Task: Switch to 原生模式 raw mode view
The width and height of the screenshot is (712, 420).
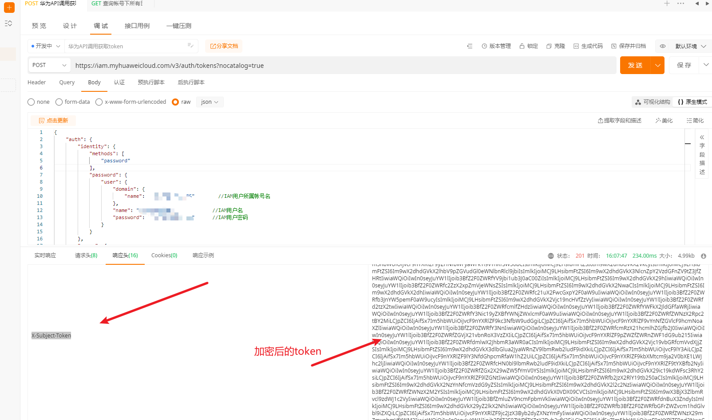Action: coord(692,102)
